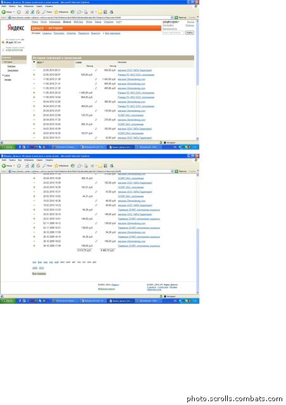This screenshot has width=286, height=405.
Task: Click the Все платежи button
Action: pos(39,273)
